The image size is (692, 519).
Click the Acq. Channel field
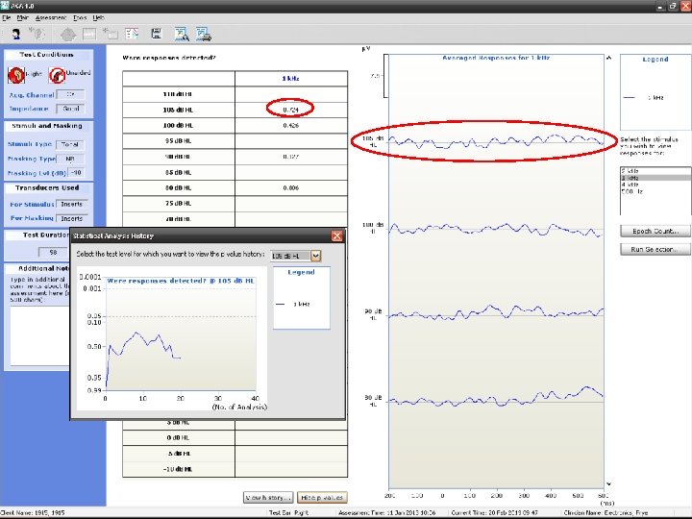point(70,94)
